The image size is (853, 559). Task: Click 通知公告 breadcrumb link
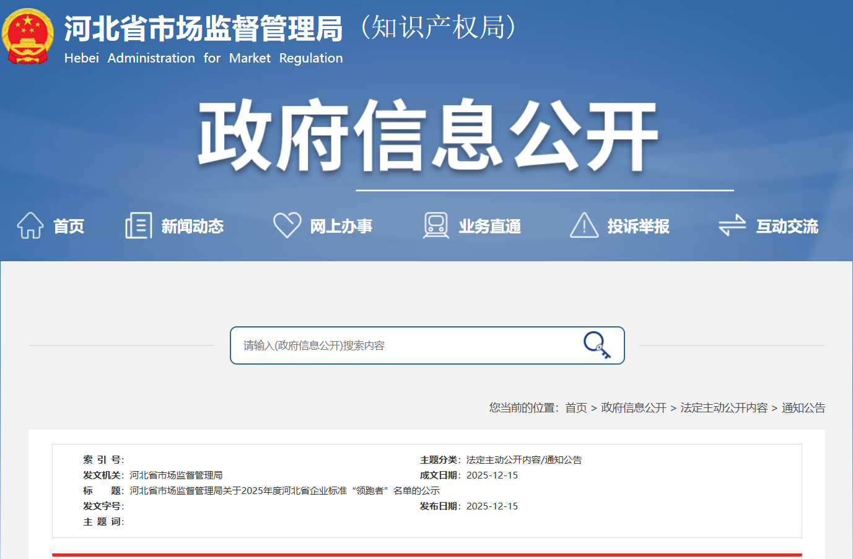coord(803,408)
